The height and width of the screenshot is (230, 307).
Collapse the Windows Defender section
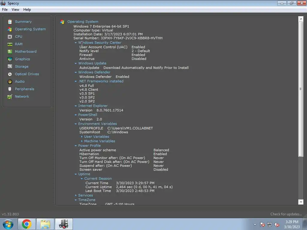[76, 72]
